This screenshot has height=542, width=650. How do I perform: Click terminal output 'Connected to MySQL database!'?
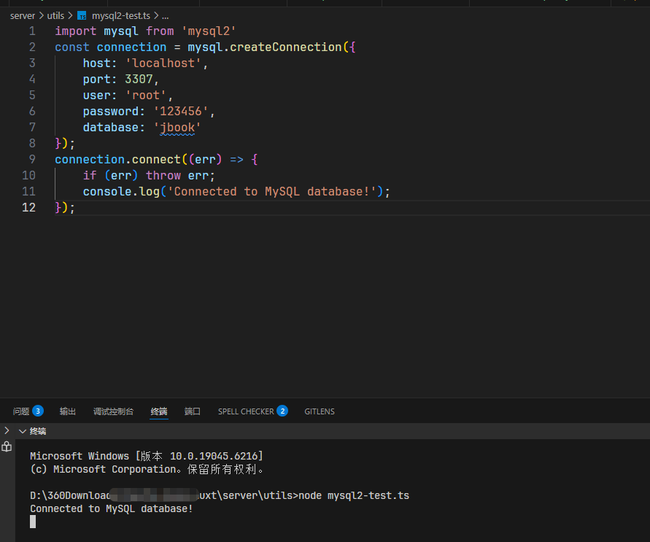[x=112, y=509]
